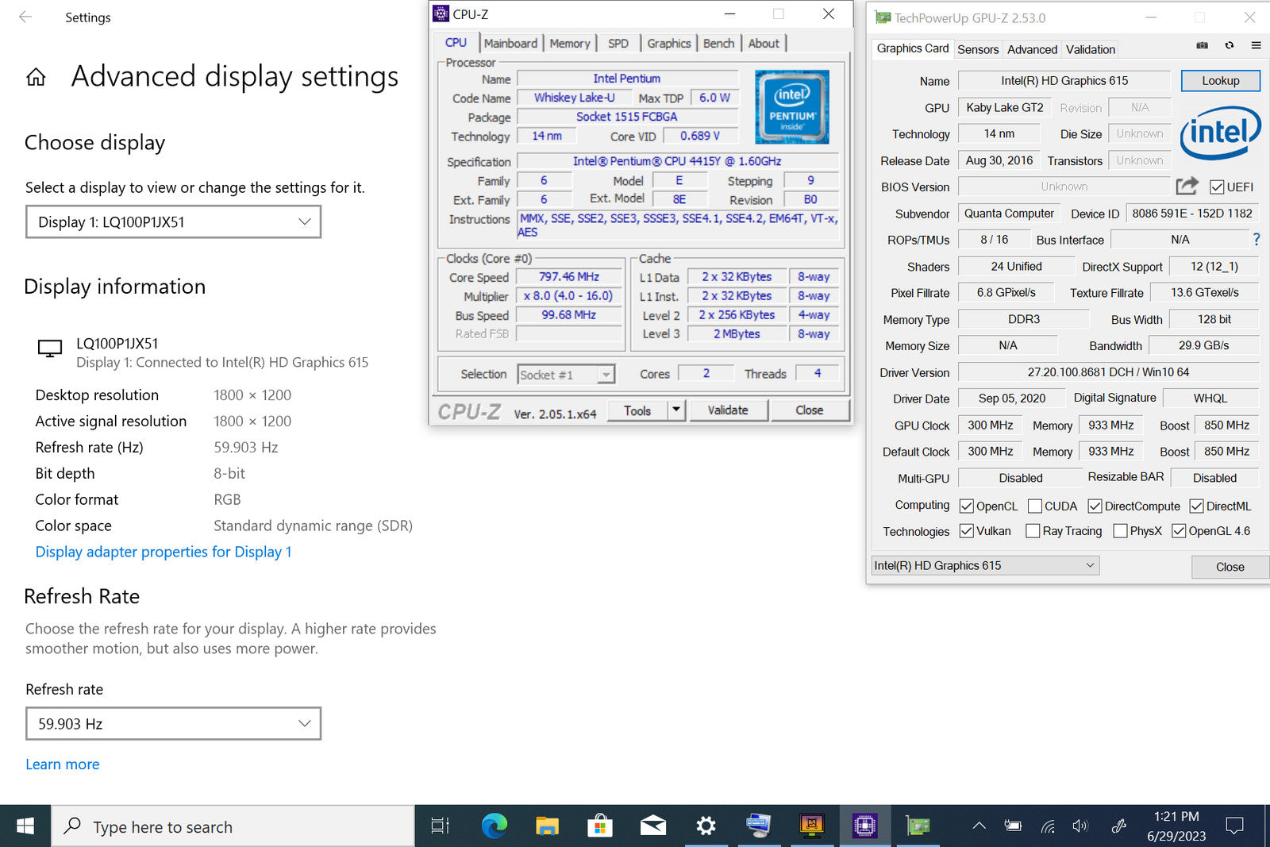Expand the Display 1 selection dropdown
1270x847 pixels.
173,222
